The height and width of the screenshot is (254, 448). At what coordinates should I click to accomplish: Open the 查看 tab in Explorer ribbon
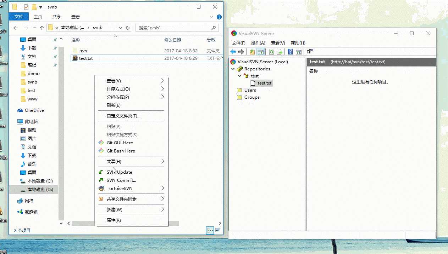click(x=76, y=17)
